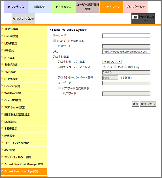Click the arrow icon next to リモートパネル設定
The width and height of the screenshot is (162, 178).
coord(2,143)
